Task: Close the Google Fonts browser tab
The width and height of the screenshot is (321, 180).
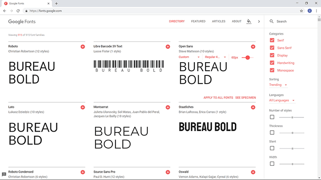Action: click(x=49, y=4)
